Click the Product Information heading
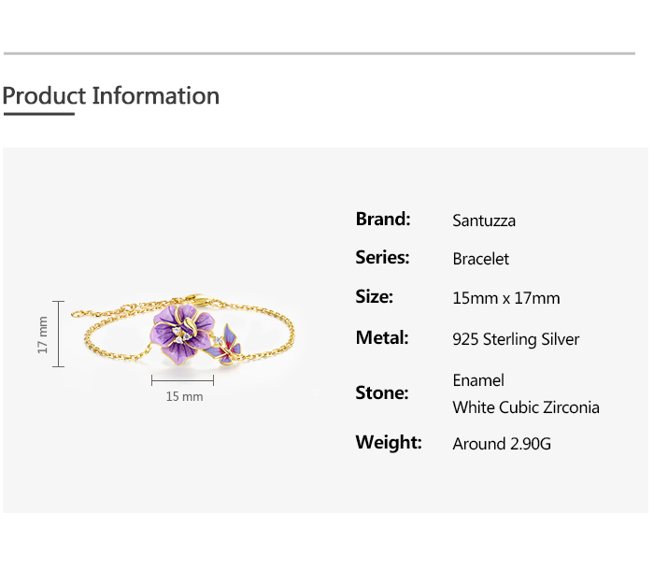Viewport: 654px width, 570px height. [x=110, y=95]
